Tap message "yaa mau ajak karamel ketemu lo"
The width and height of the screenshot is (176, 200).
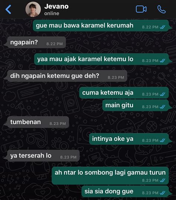pos(102,59)
